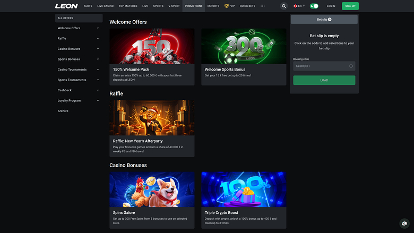Open Top Matches page

[x=128, y=6]
